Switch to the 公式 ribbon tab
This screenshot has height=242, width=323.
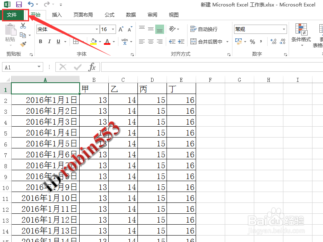tap(110, 15)
